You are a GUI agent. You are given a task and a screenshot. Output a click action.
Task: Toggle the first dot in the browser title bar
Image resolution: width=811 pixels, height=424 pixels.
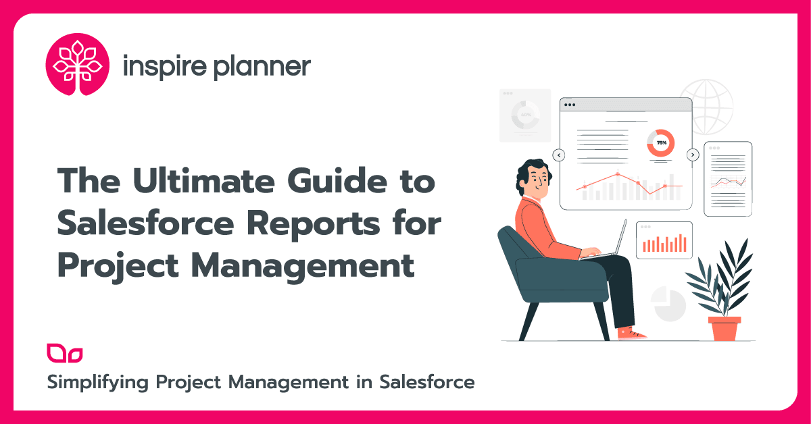coord(566,106)
